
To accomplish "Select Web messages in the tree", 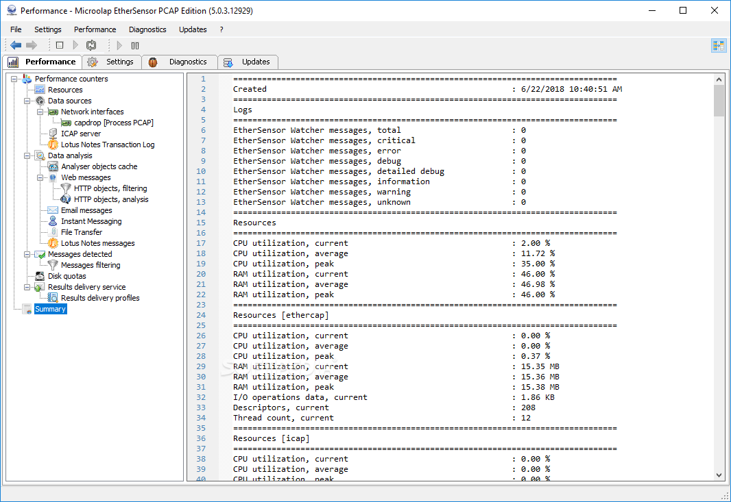I will click(86, 177).
